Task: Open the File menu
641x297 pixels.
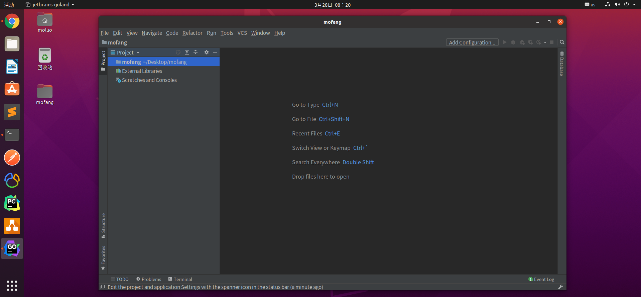Action: [105, 33]
